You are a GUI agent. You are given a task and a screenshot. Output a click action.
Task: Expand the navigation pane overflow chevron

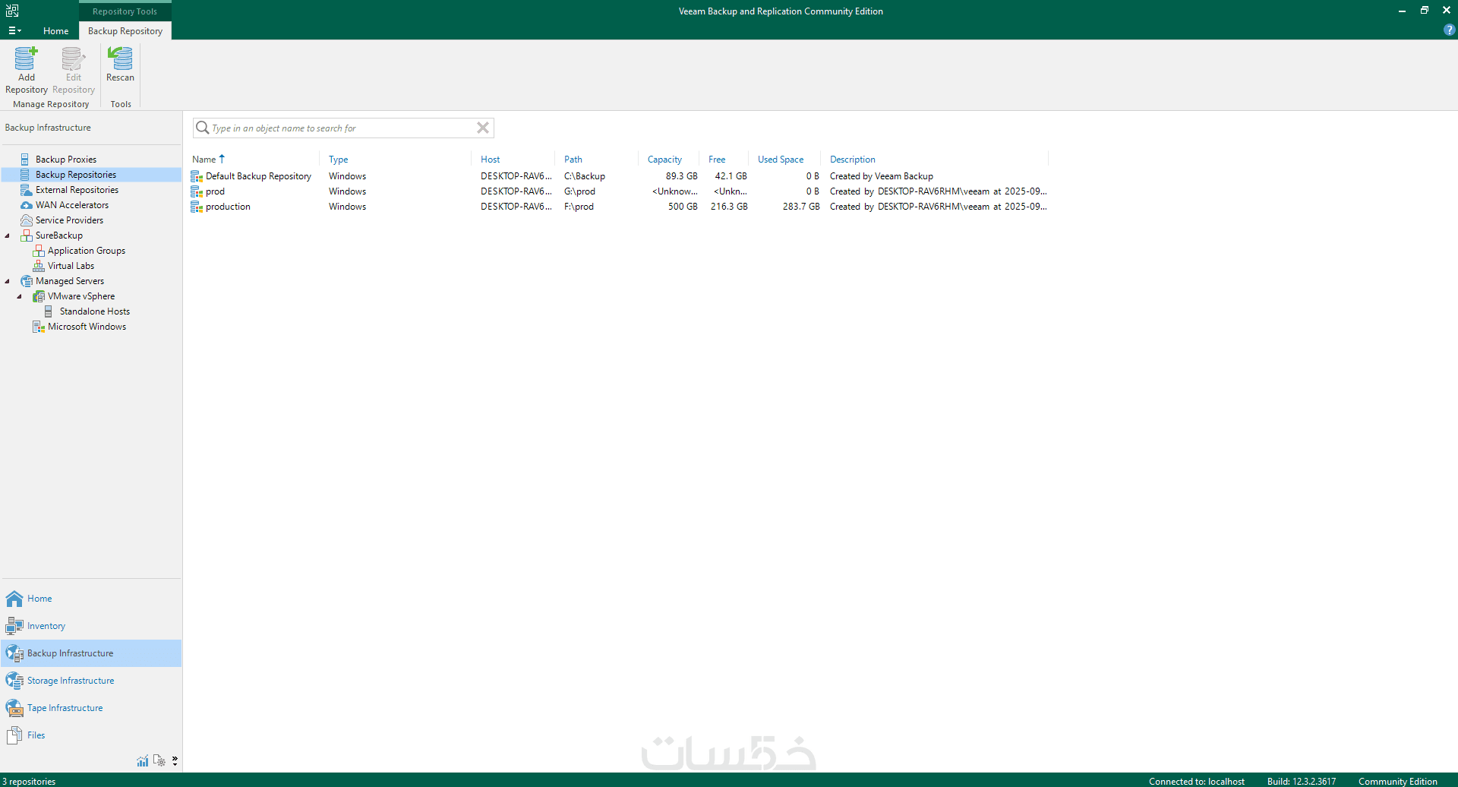(175, 760)
